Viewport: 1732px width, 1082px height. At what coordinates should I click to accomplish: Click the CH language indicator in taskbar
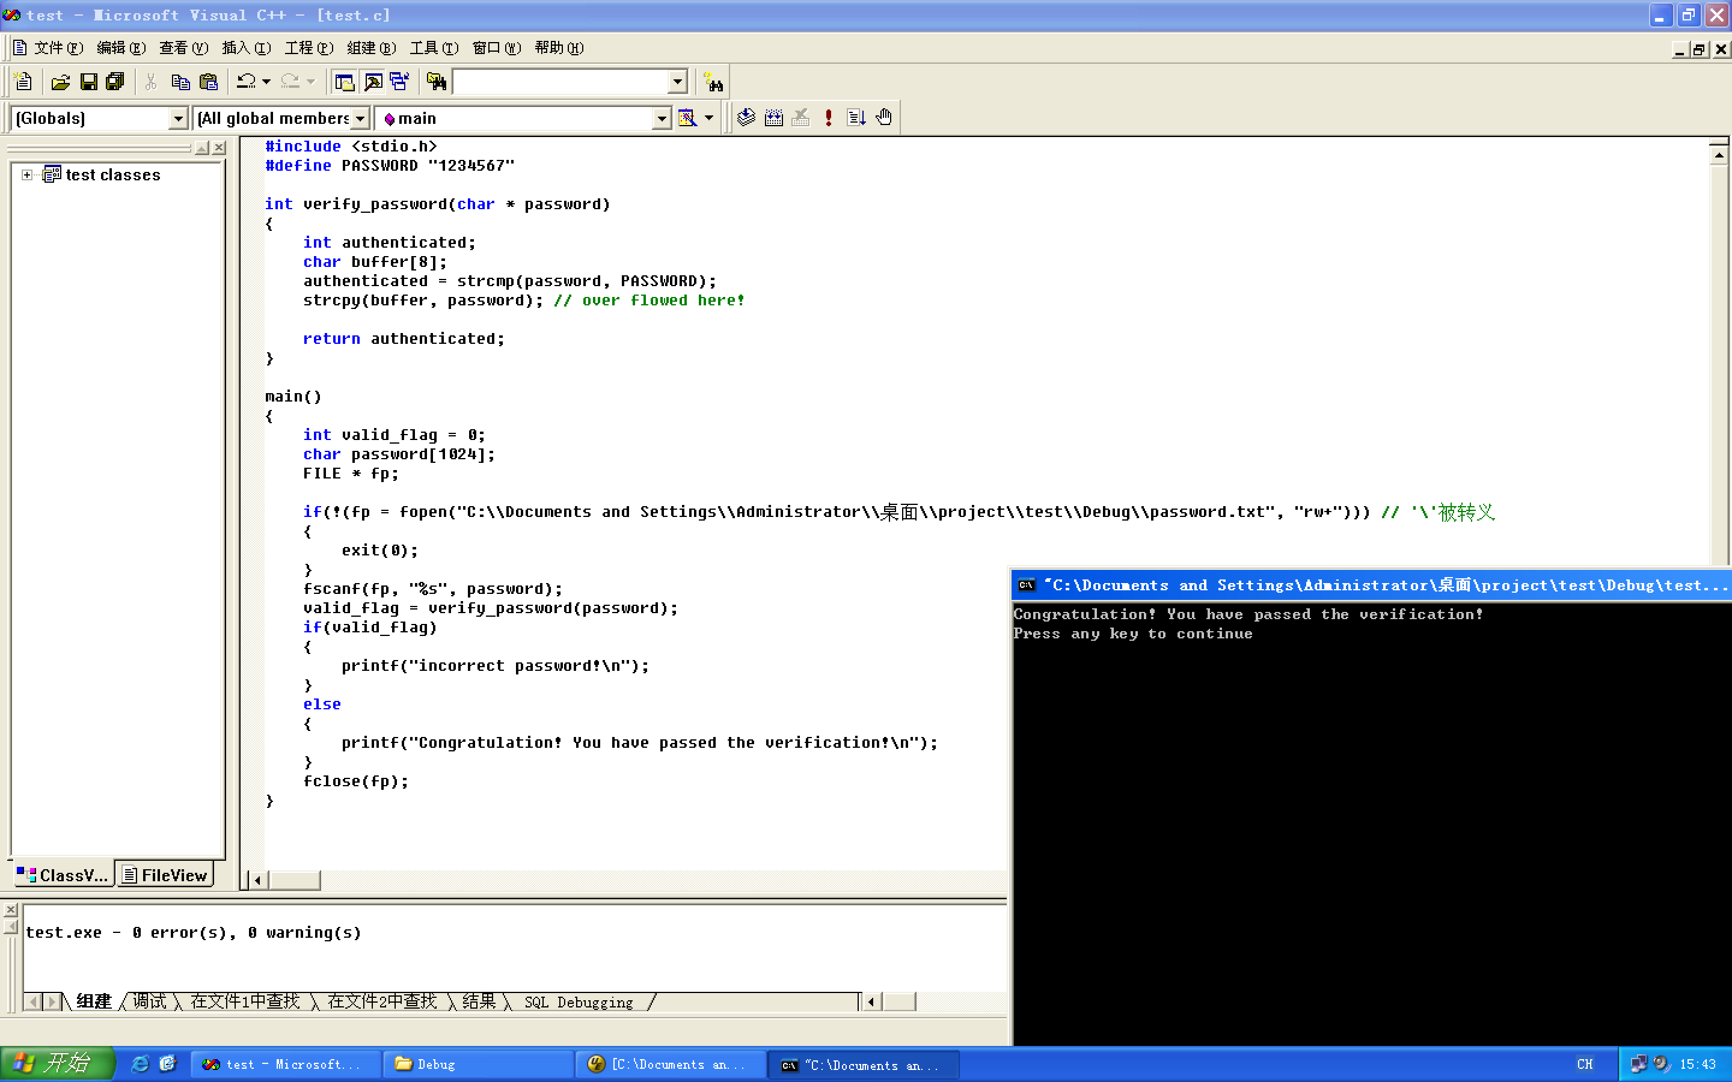[x=1585, y=1064]
